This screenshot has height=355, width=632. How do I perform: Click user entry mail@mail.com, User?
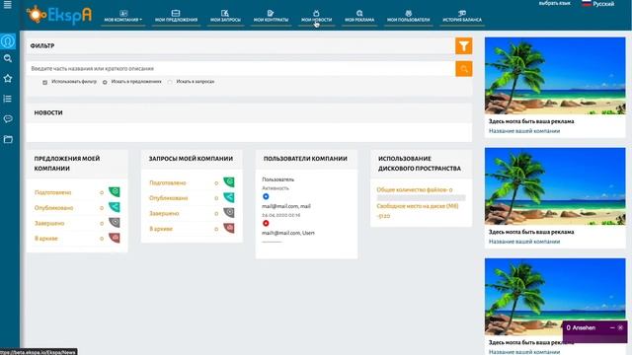pyautogui.click(x=288, y=233)
